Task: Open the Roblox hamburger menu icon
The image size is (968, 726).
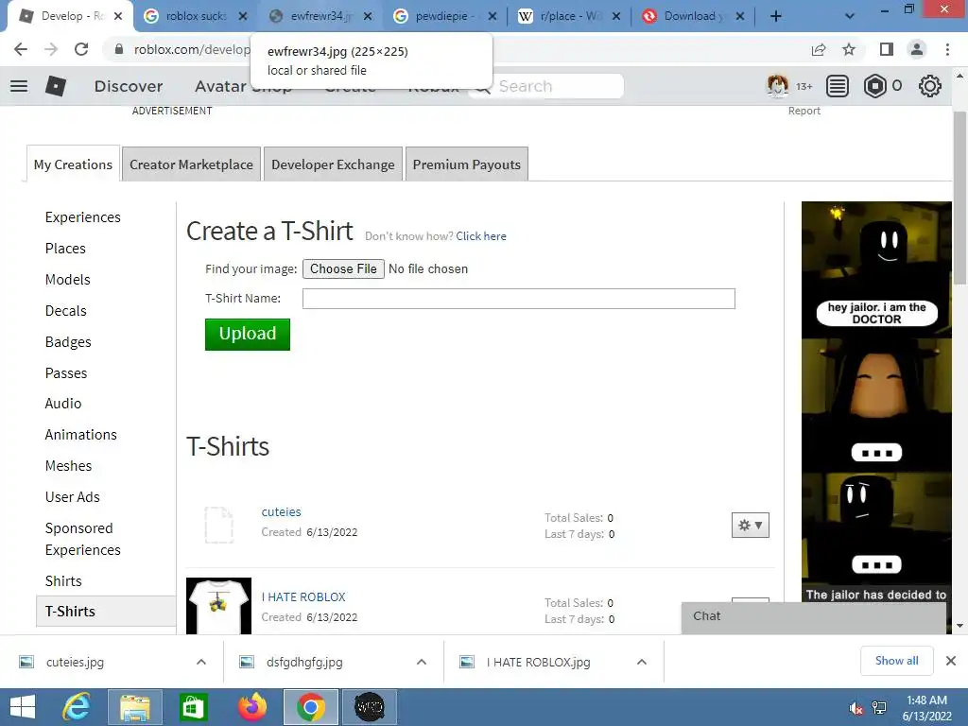Action: (19, 86)
